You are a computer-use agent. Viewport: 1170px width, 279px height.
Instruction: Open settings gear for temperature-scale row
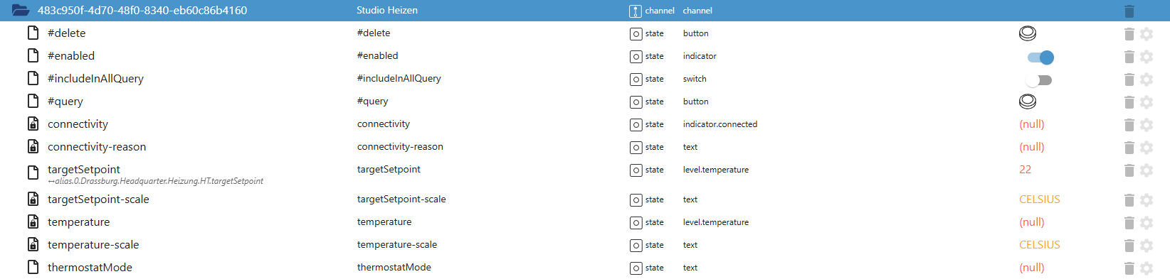pyautogui.click(x=1147, y=245)
